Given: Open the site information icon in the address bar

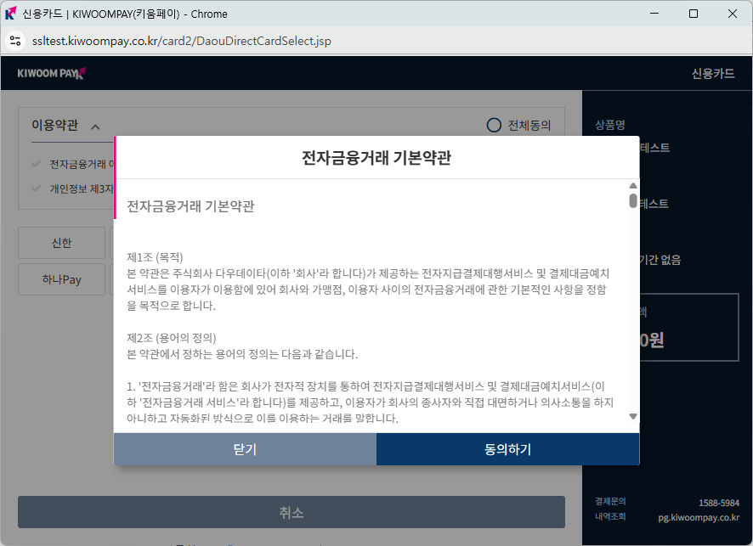Looking at the screenshot, I should click(x=14, y=41).
